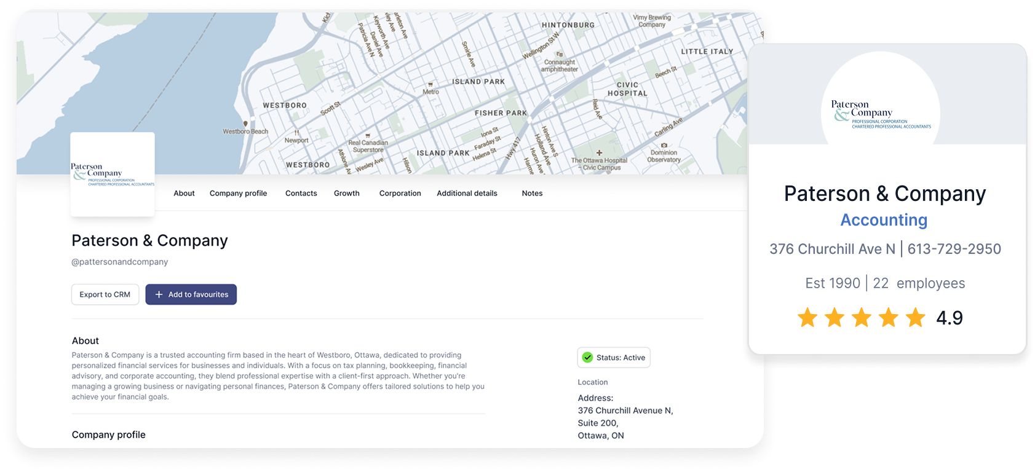The width and height of the screenshot is (1035, 472).
Task: Click the Suite 200 address line
Action: pyautogui.click(x=598, y=423)
